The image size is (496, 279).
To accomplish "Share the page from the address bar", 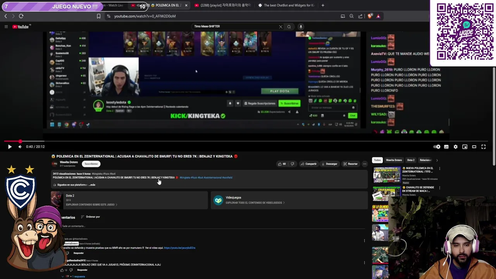I will tap(360, 16).
